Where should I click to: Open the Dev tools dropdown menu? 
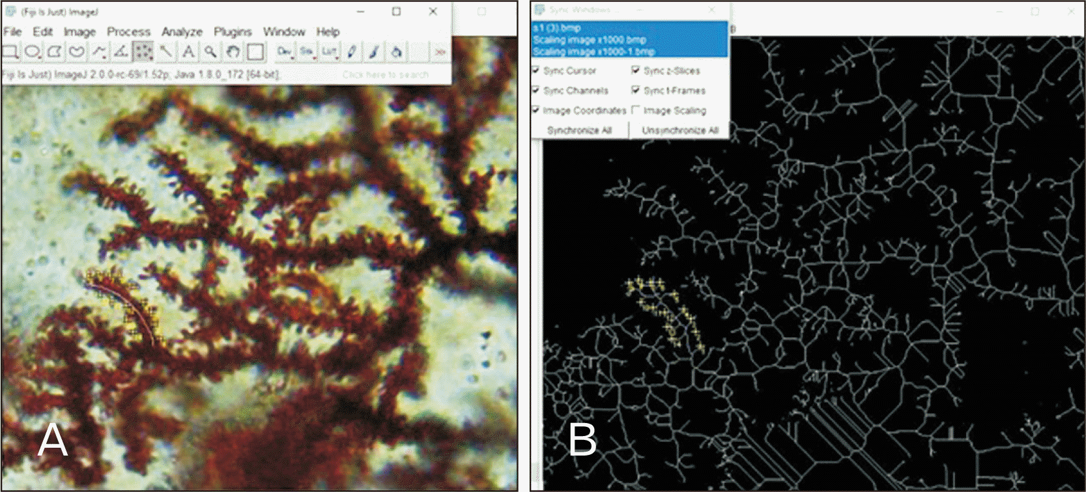pyautogui.click(x=284, y=51)
